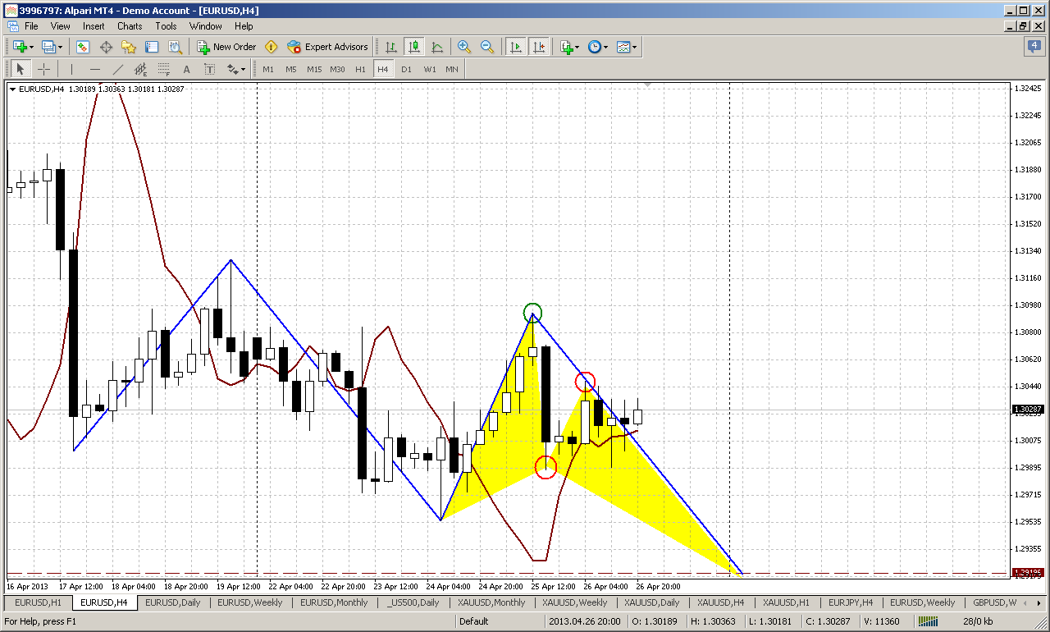This screenshot has width=1050, height=632.
Task: Toggle the Navigator window
Action: (x=129, y=47)
